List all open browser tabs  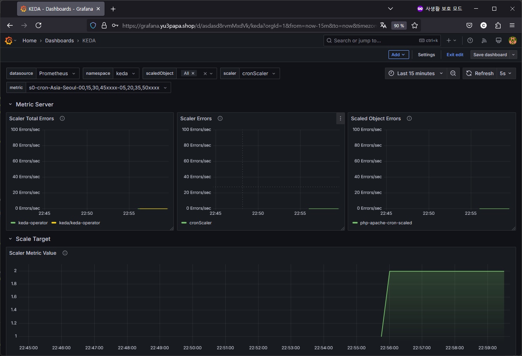pyautogui.click(x=391, y=9)
